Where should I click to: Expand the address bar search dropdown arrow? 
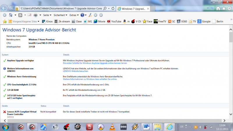[x=109, y=9]
